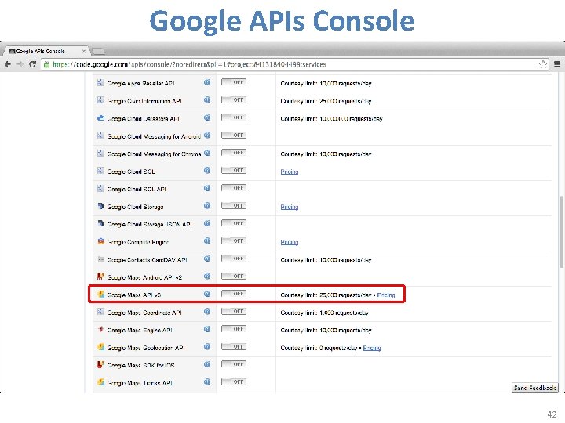Enable the Google Maps API v3 toggle
The height and width of the screenshot is (423, 565).
tap(234, 294)
